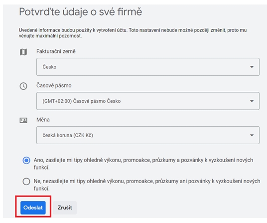Click the Časové pásmo label
267x223 pixels.
click(54, 85)
